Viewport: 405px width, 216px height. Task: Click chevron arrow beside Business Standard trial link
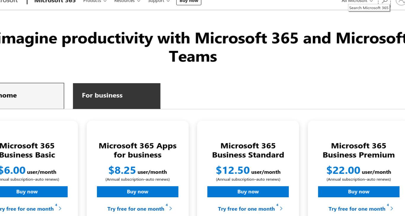[281, 209]
